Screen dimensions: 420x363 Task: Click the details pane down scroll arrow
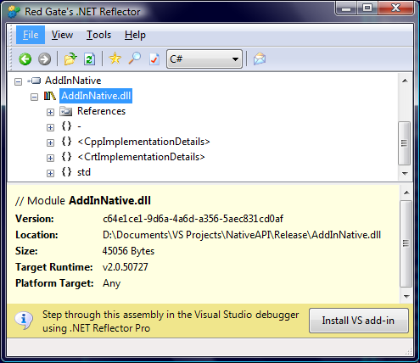(x=406, y=297)
